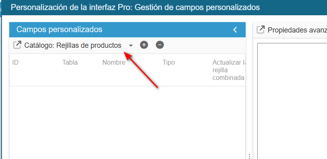Collapse the Campos personalizados panel with chevron
The width and height of the screenshot is (327, 159).
[x=235, y=30]
